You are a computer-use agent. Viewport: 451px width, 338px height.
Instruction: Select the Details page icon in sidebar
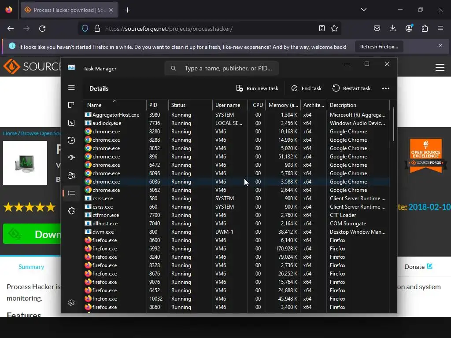pos(71,193)
